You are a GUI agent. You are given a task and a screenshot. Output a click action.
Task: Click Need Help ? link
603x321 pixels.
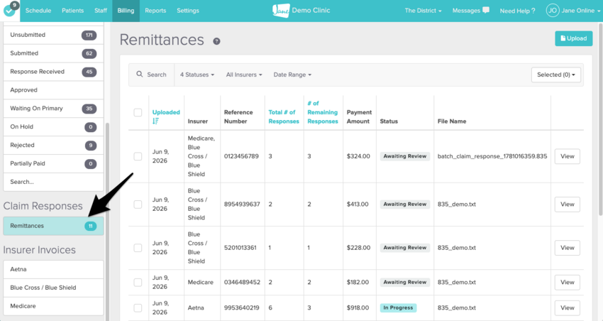coord(517,11)
